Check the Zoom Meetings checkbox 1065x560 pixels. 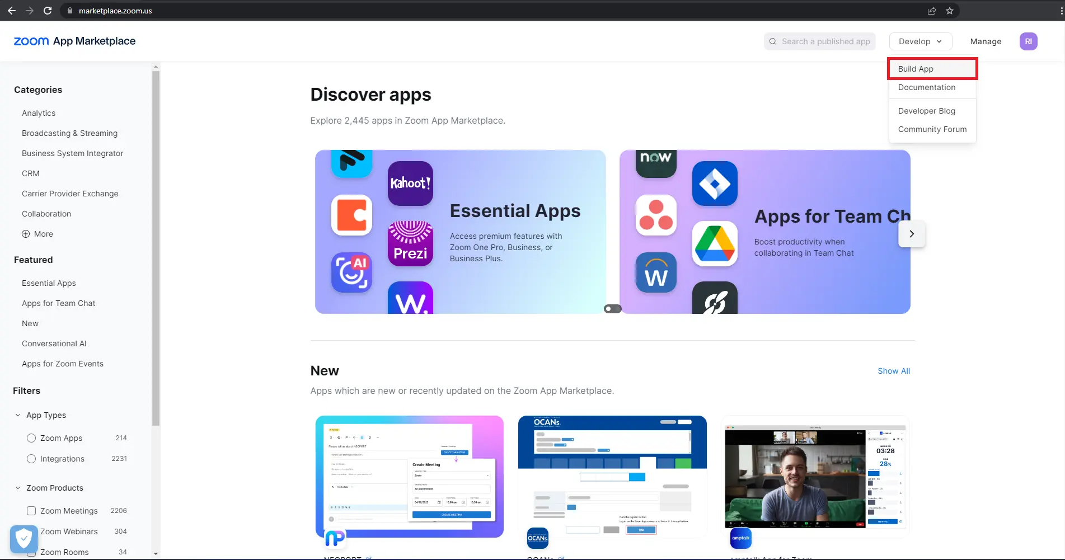point(31,511)
